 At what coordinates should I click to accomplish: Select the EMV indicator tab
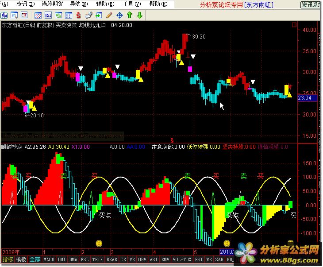click(165, 259)
